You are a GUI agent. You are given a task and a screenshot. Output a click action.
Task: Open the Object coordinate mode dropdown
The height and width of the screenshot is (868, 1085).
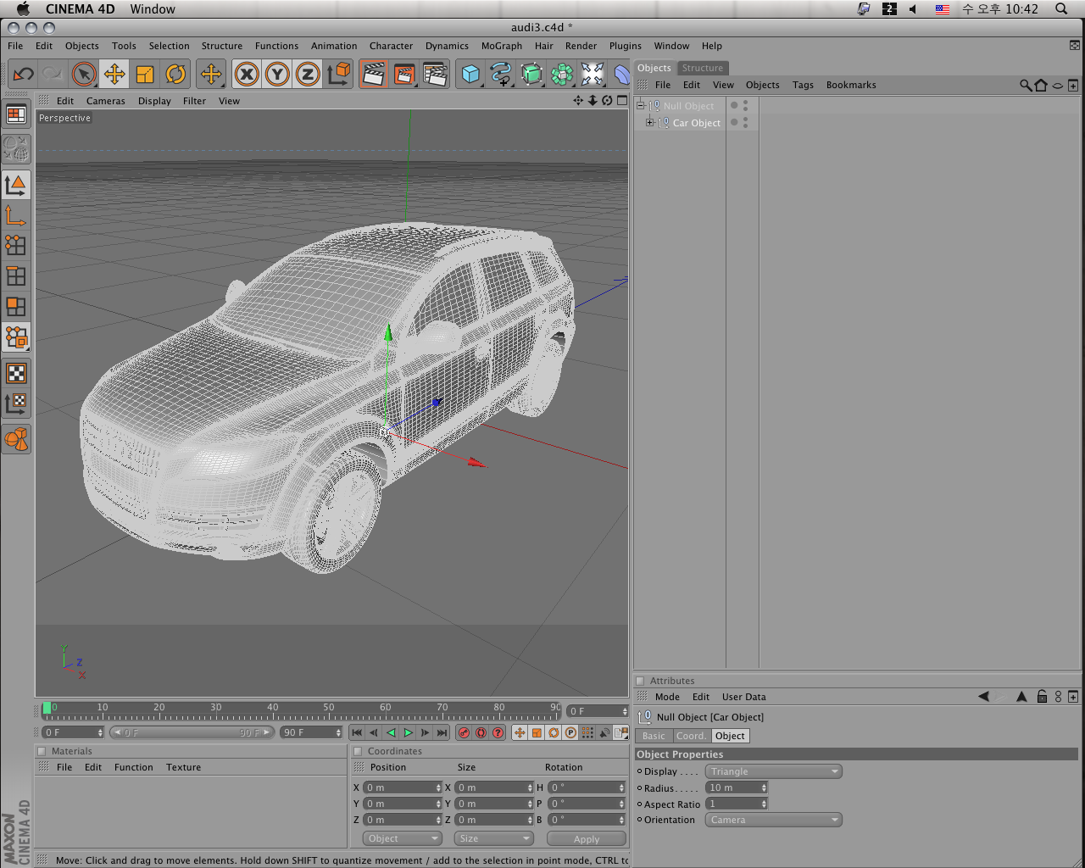coord(403,838)
